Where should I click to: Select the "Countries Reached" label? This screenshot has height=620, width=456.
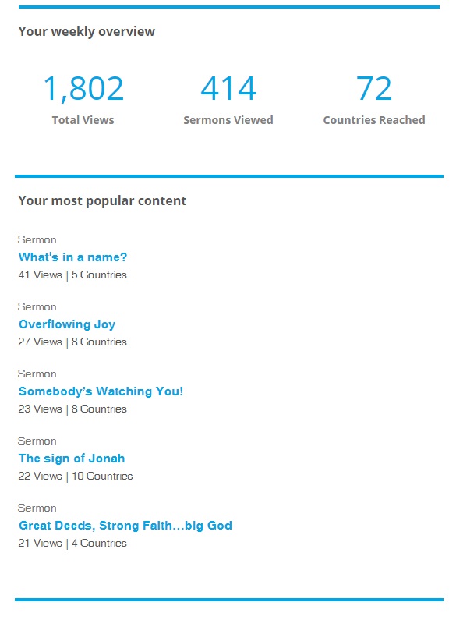[374, 120]
